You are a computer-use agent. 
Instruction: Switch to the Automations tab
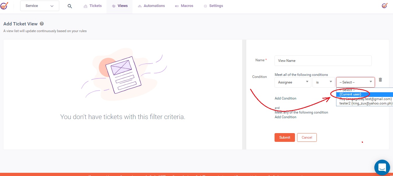coord(151,6)
